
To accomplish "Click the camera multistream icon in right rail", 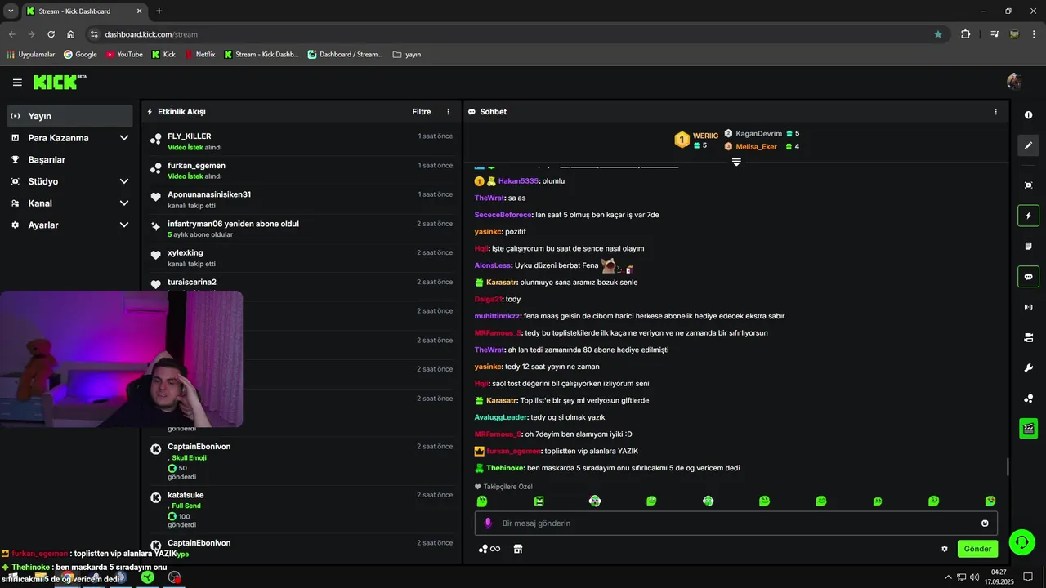I will click(x=1028, y=337).
